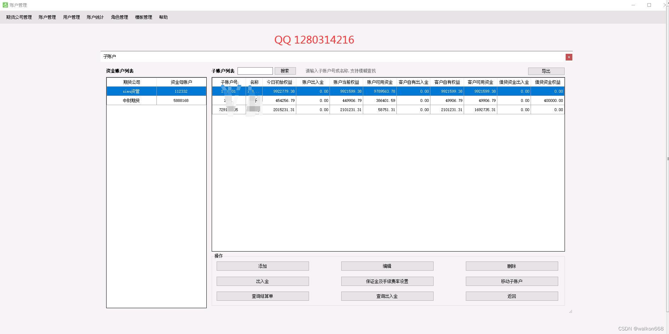Click the 出入金 button
Viewport: 669px width, 334px height.
click(263, 281)
